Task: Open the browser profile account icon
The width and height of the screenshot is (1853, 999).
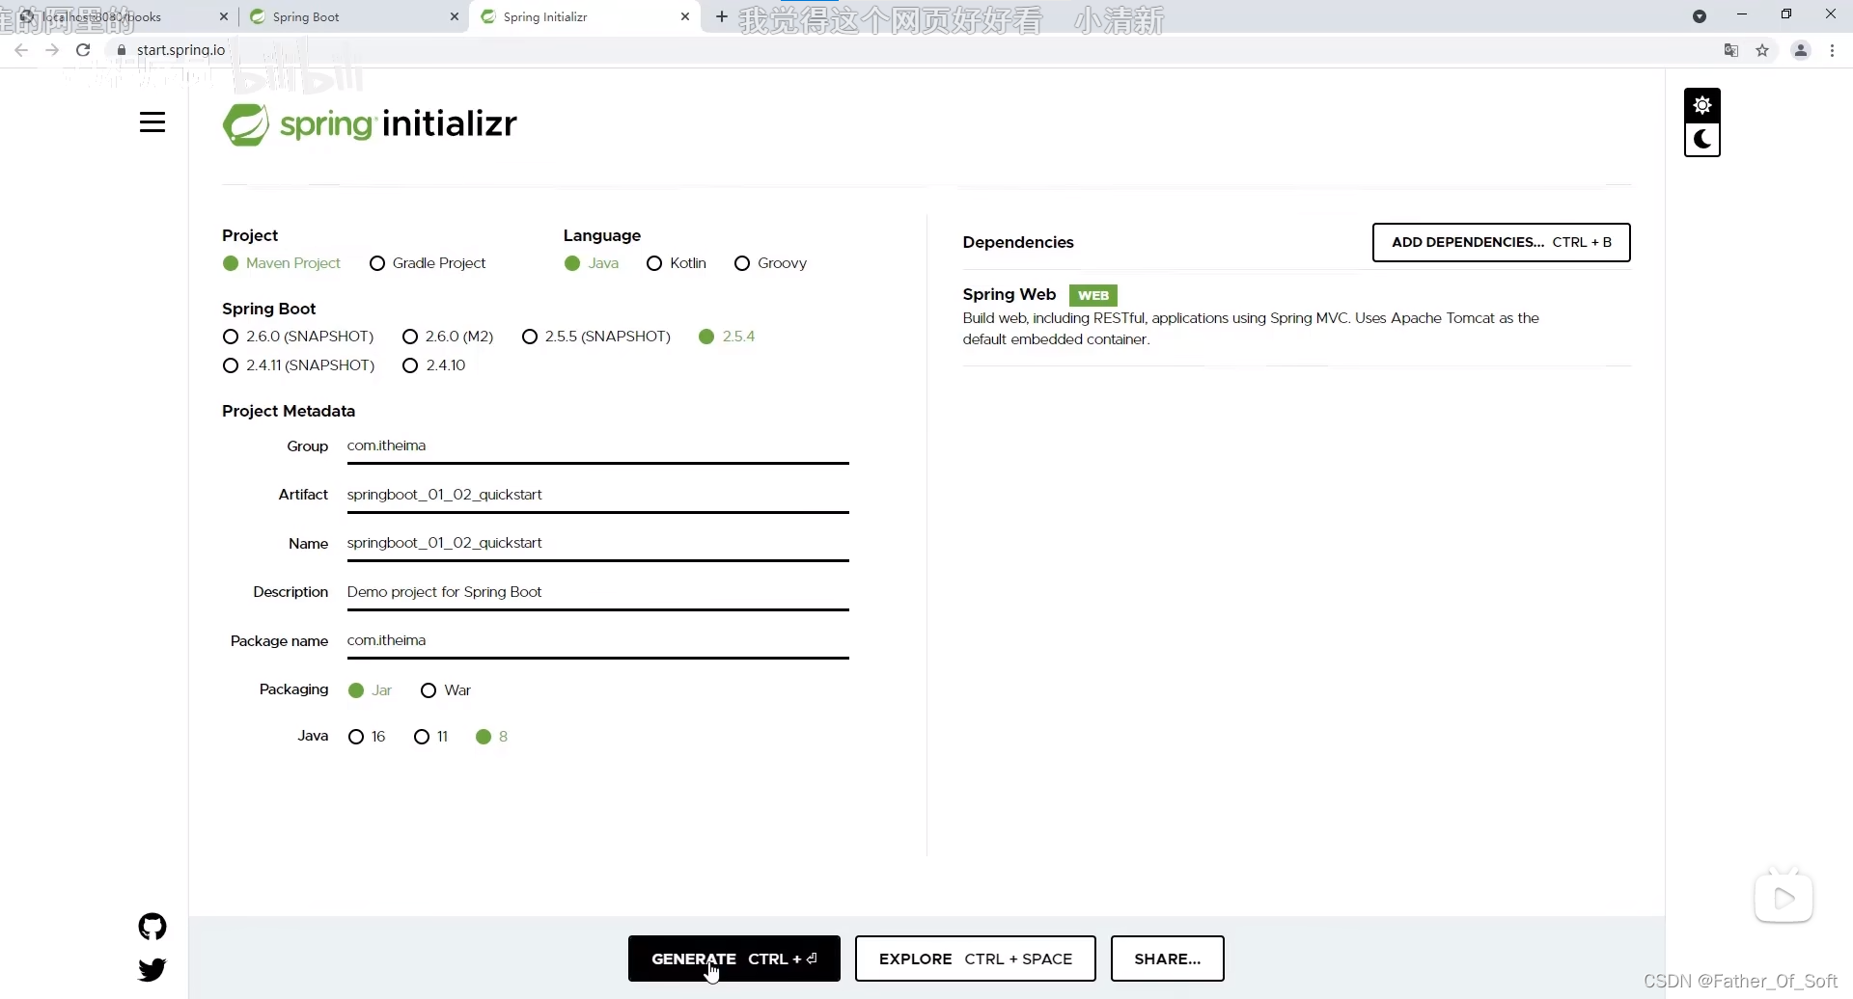Action: pyautogui.click(x=1801, y=50)
